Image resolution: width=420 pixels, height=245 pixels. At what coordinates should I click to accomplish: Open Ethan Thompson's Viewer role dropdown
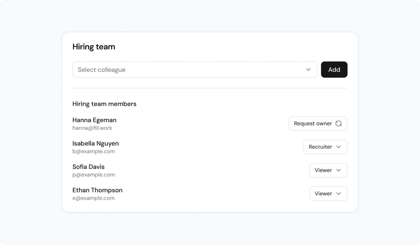pos(328,193)
